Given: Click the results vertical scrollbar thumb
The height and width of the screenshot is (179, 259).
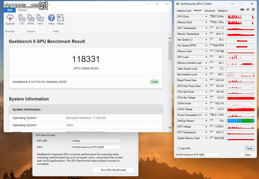Looking at the screenshot, I should pyautogui.click(x=170, y=50).
